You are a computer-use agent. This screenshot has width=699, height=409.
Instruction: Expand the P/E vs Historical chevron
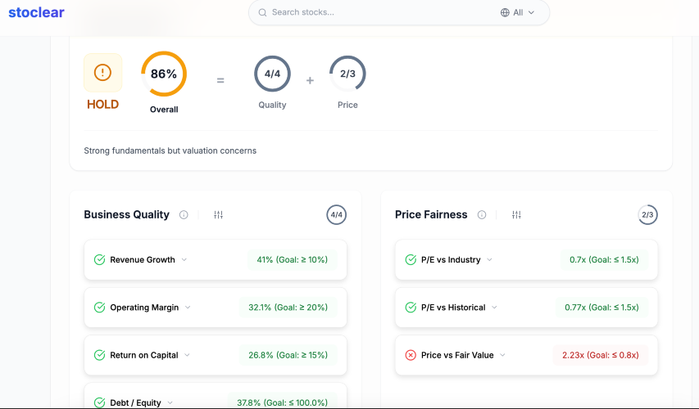(x=494, y=308)
